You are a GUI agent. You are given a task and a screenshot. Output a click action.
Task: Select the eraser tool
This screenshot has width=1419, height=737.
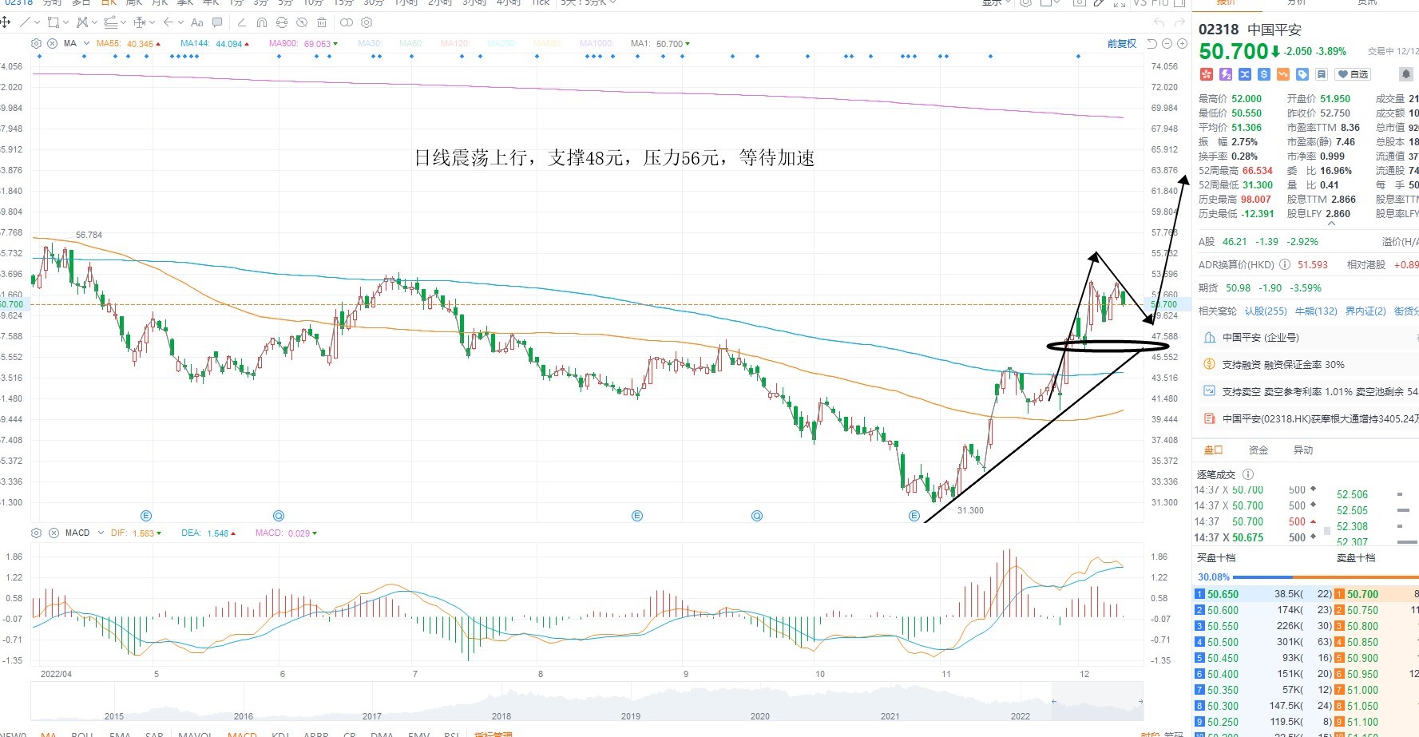[242, 22]
